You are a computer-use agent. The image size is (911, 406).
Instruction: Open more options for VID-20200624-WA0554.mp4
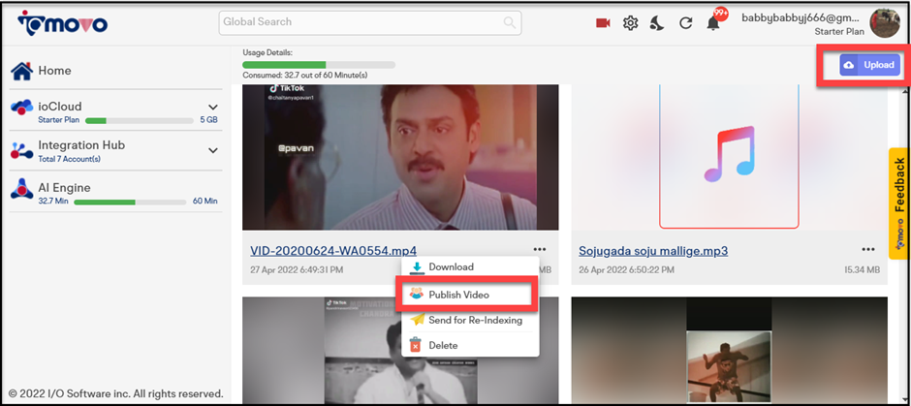539,249
